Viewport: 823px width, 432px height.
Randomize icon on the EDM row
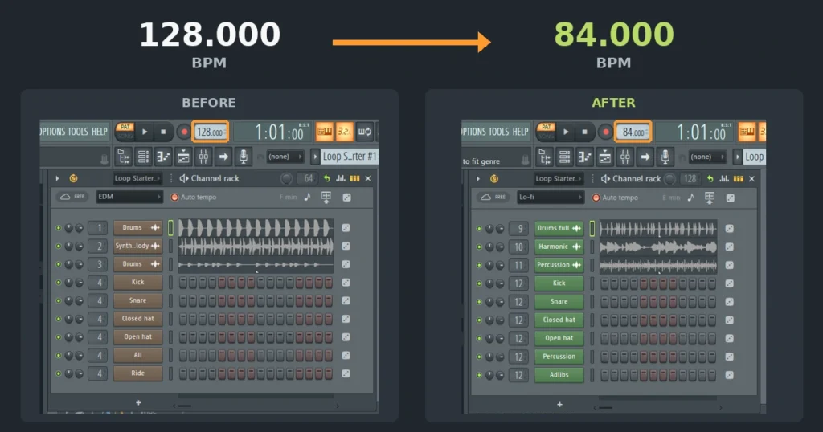tap(346, 197)
